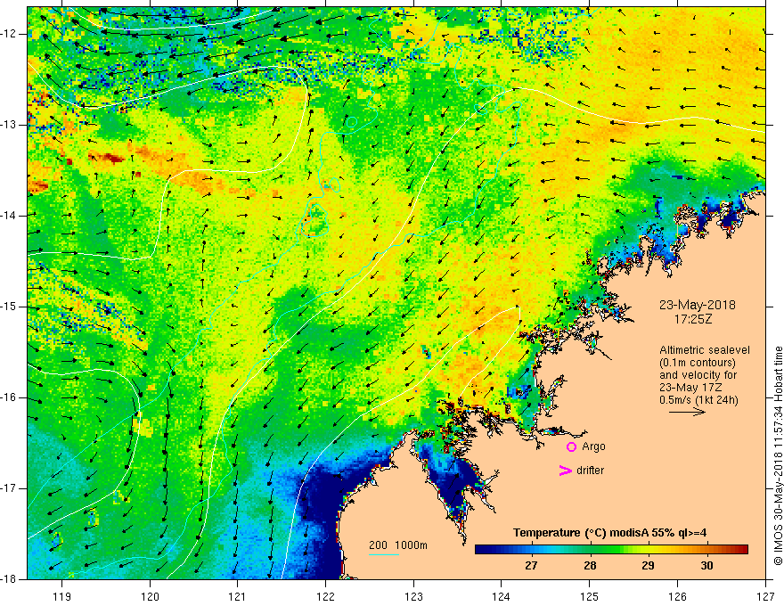Screen dimensions: 784x606
Task: Click latitude axis label -14
Action: (x=9, y=216)
